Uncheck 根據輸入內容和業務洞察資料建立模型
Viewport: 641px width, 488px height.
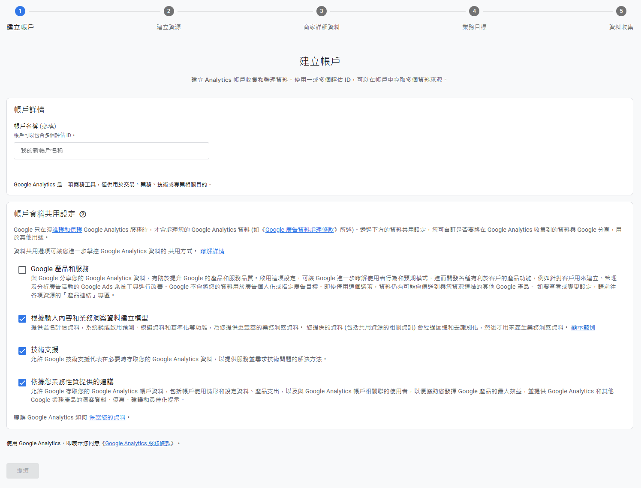point(22,319)
